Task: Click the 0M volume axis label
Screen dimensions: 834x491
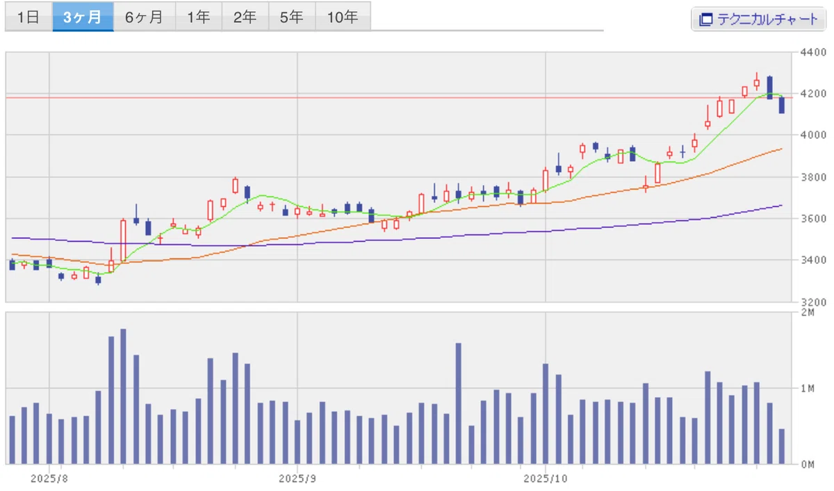Action: (x=807, y=464)
